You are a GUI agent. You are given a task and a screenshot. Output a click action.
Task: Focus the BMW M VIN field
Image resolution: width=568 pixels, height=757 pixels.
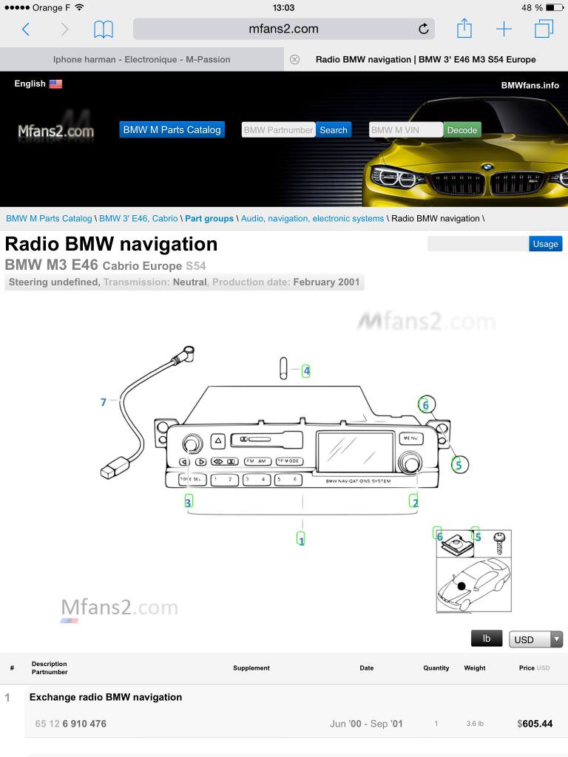[406, 130]
